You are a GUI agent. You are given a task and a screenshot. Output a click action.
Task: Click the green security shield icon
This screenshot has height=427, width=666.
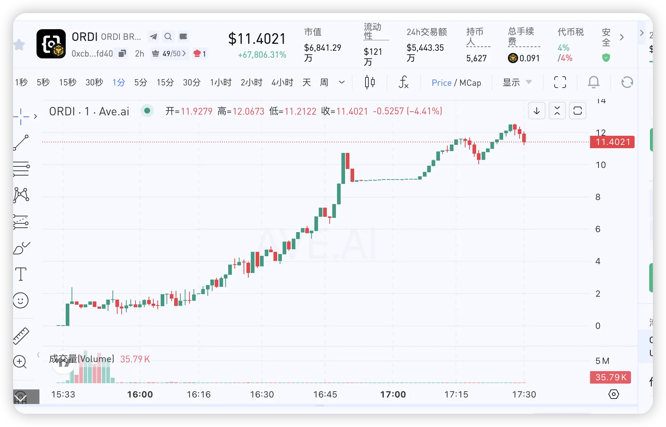pos(606,58)
